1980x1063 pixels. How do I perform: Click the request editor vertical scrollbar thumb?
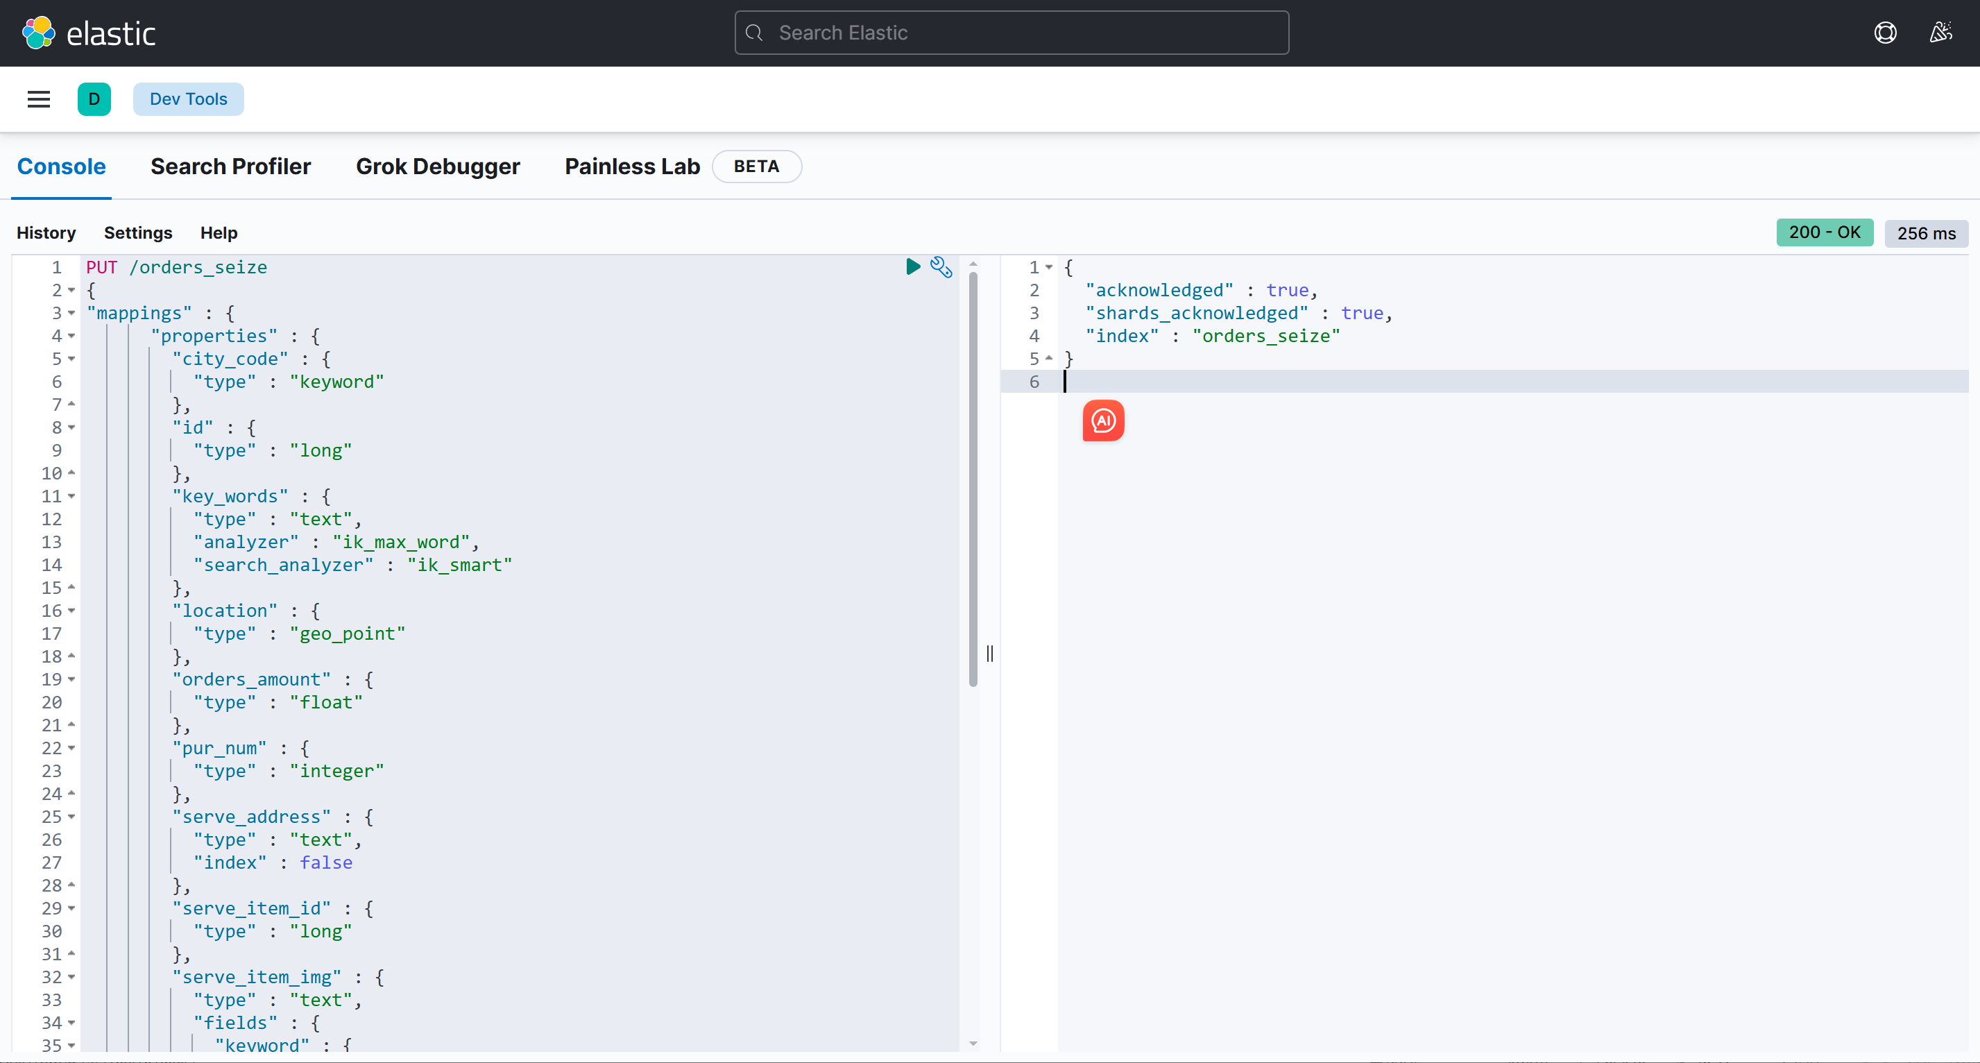973,479
